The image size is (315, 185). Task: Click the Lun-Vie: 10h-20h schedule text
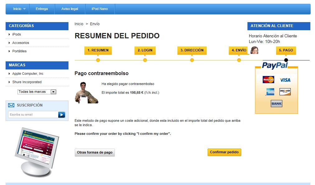click(264, 42)
